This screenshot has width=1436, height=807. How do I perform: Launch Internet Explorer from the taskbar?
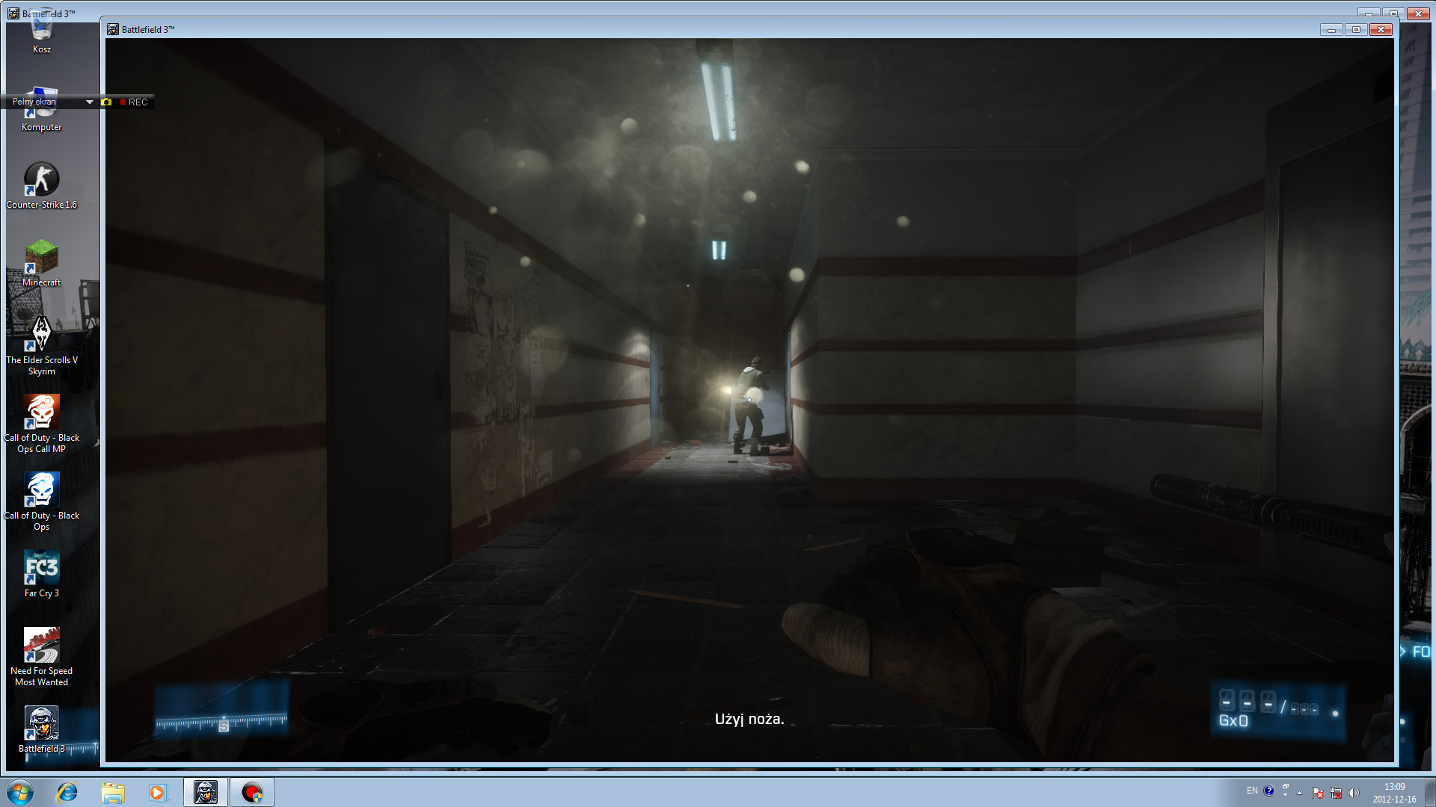coord(67,792)
